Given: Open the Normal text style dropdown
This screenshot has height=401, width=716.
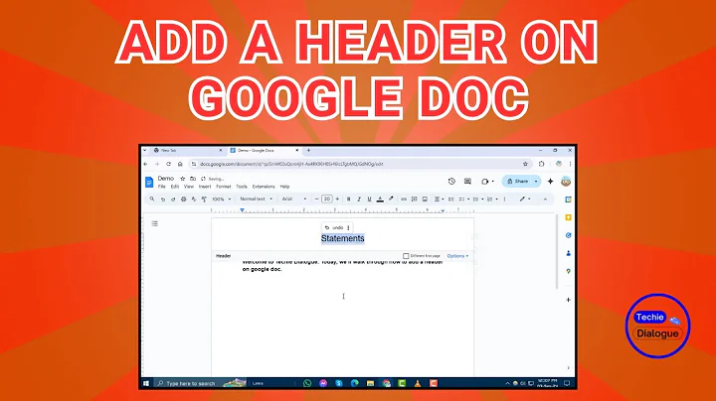Looking at the screenshot, I should [x=257, y=200].
